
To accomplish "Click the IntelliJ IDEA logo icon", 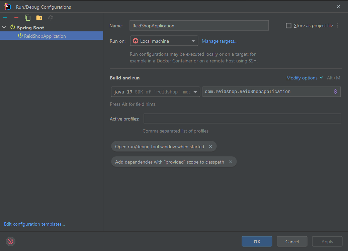I will (8, 7).
